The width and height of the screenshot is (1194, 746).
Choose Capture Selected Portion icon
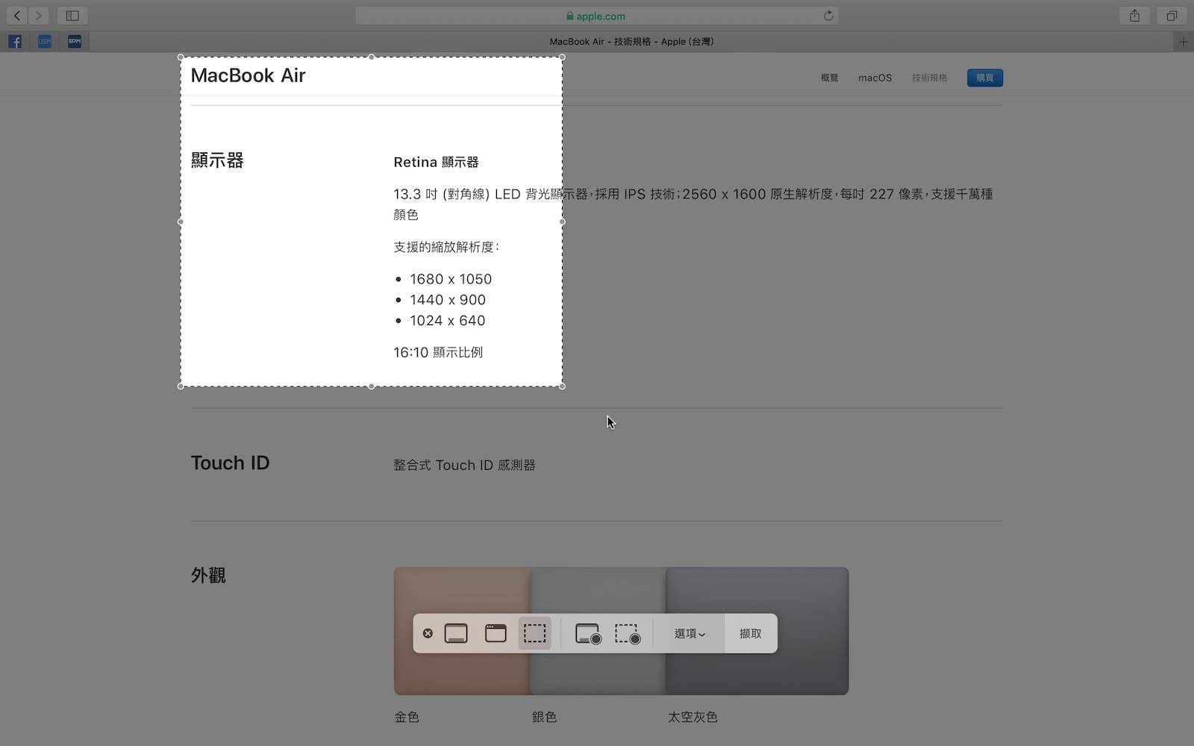pyautogui.click(x=534, y=633)
